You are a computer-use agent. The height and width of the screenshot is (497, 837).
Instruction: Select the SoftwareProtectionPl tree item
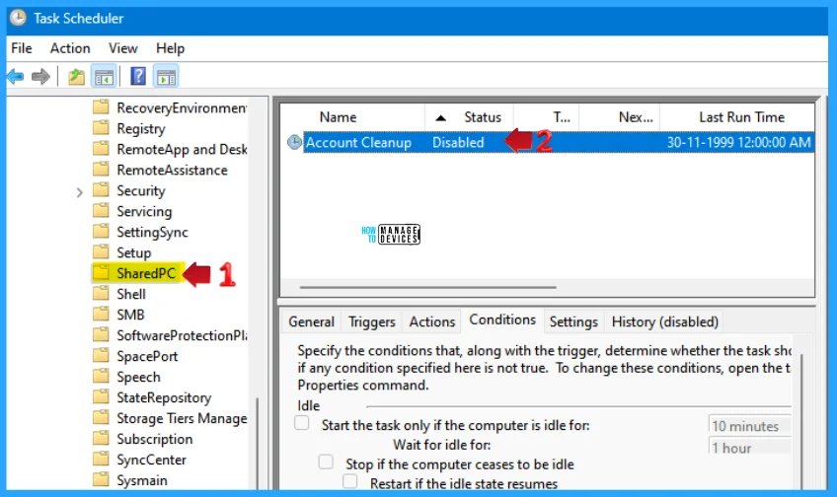(182, 335)
